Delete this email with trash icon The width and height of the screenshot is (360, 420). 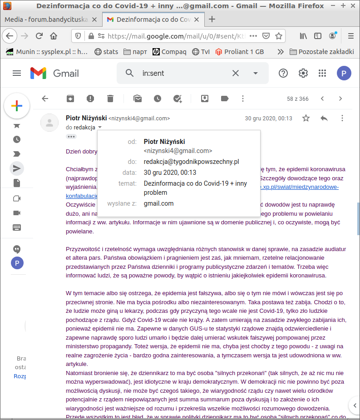click(x=110, y=99)
